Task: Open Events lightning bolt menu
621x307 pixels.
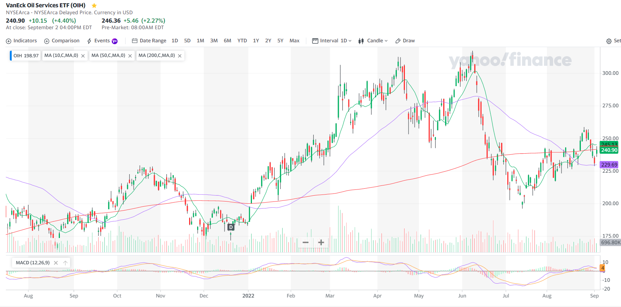Action: click(89, 41)
